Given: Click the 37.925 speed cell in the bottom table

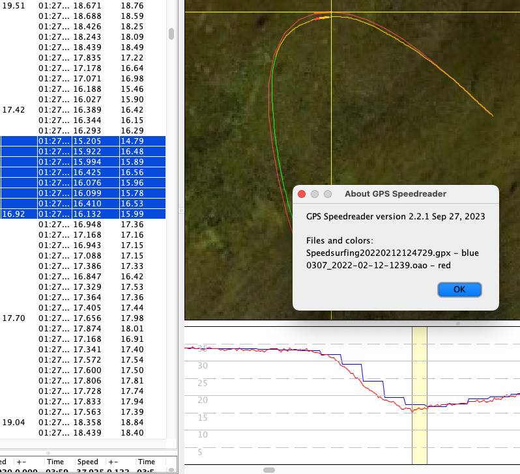Looking at the screenshot, I should (87, 471).
